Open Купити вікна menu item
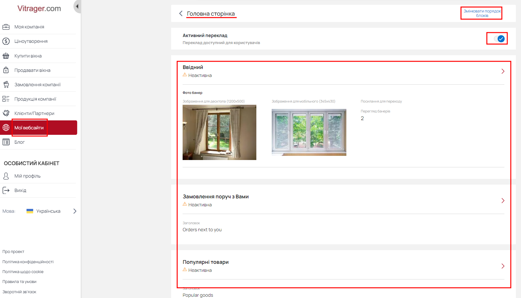Image resolution: width=521 pixels, height=298 pixels. (x=39, y=56)
